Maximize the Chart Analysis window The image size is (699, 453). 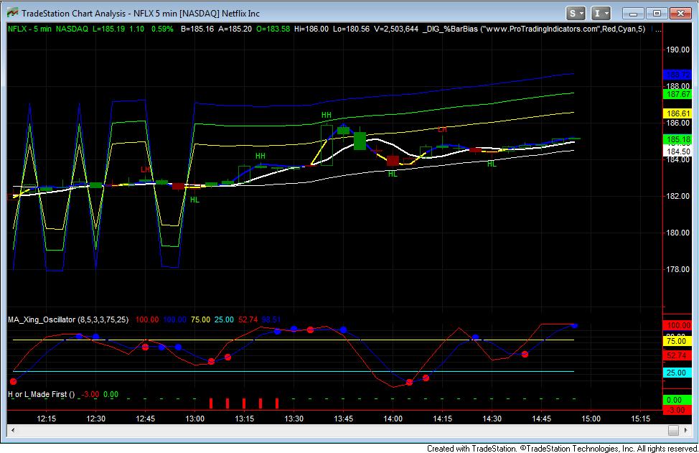pos(657,14)
